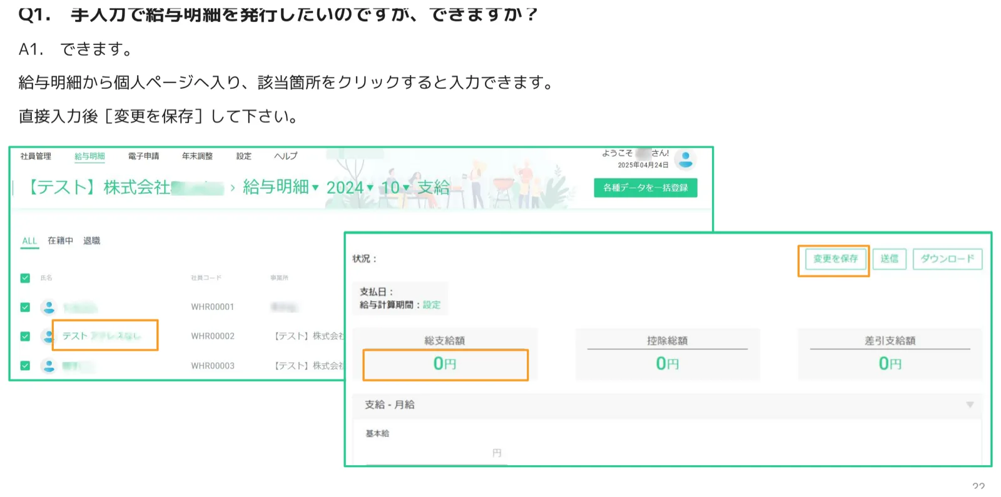Viewport: 1001px width, 497px height.
Task: Click the WHR00001 employee code
Action: pyautogui.click(x=213, y=307)
